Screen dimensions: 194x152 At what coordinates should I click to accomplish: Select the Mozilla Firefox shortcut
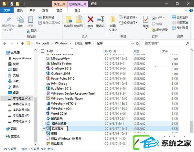(61, 64)
